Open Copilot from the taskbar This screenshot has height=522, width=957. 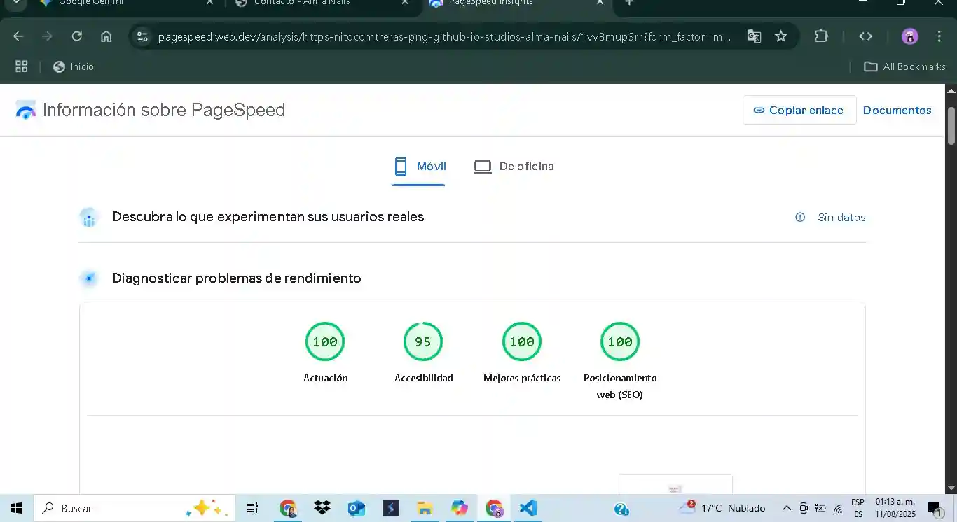pyautogui.click(x=459, y=509)
